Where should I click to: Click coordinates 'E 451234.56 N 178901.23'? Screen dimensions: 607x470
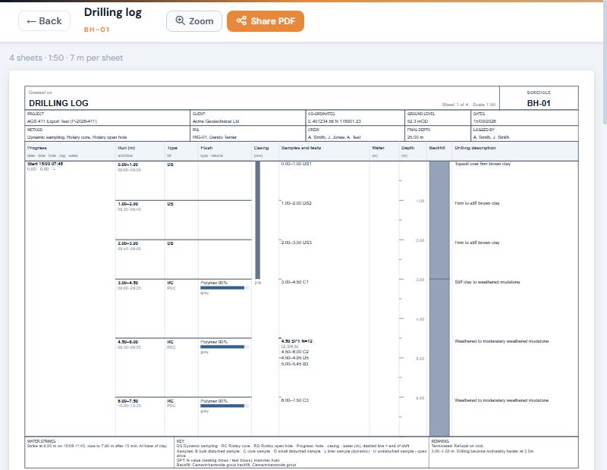pos(334,121)
